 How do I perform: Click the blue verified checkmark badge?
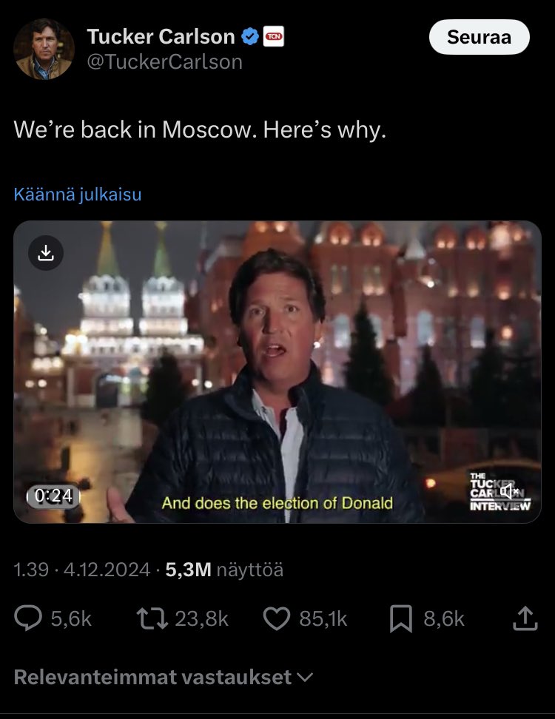(250, 36)
